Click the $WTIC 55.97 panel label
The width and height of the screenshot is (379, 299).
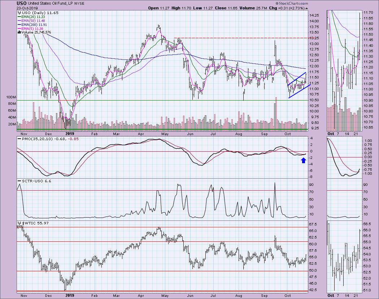click(33, 223)
